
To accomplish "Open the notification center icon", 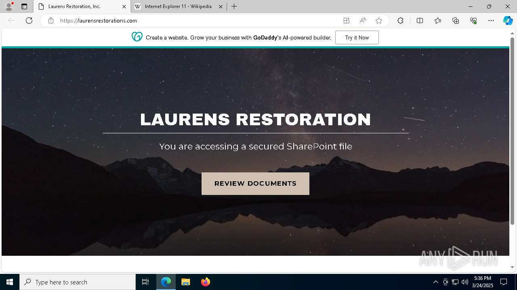I will 504,282.
